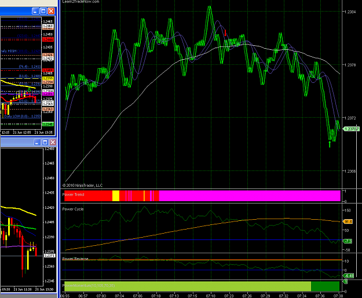Screen dimensions: 362x298
Task: Click the 1.2420 label in lower-left chart
Action: tap(49, 208)
